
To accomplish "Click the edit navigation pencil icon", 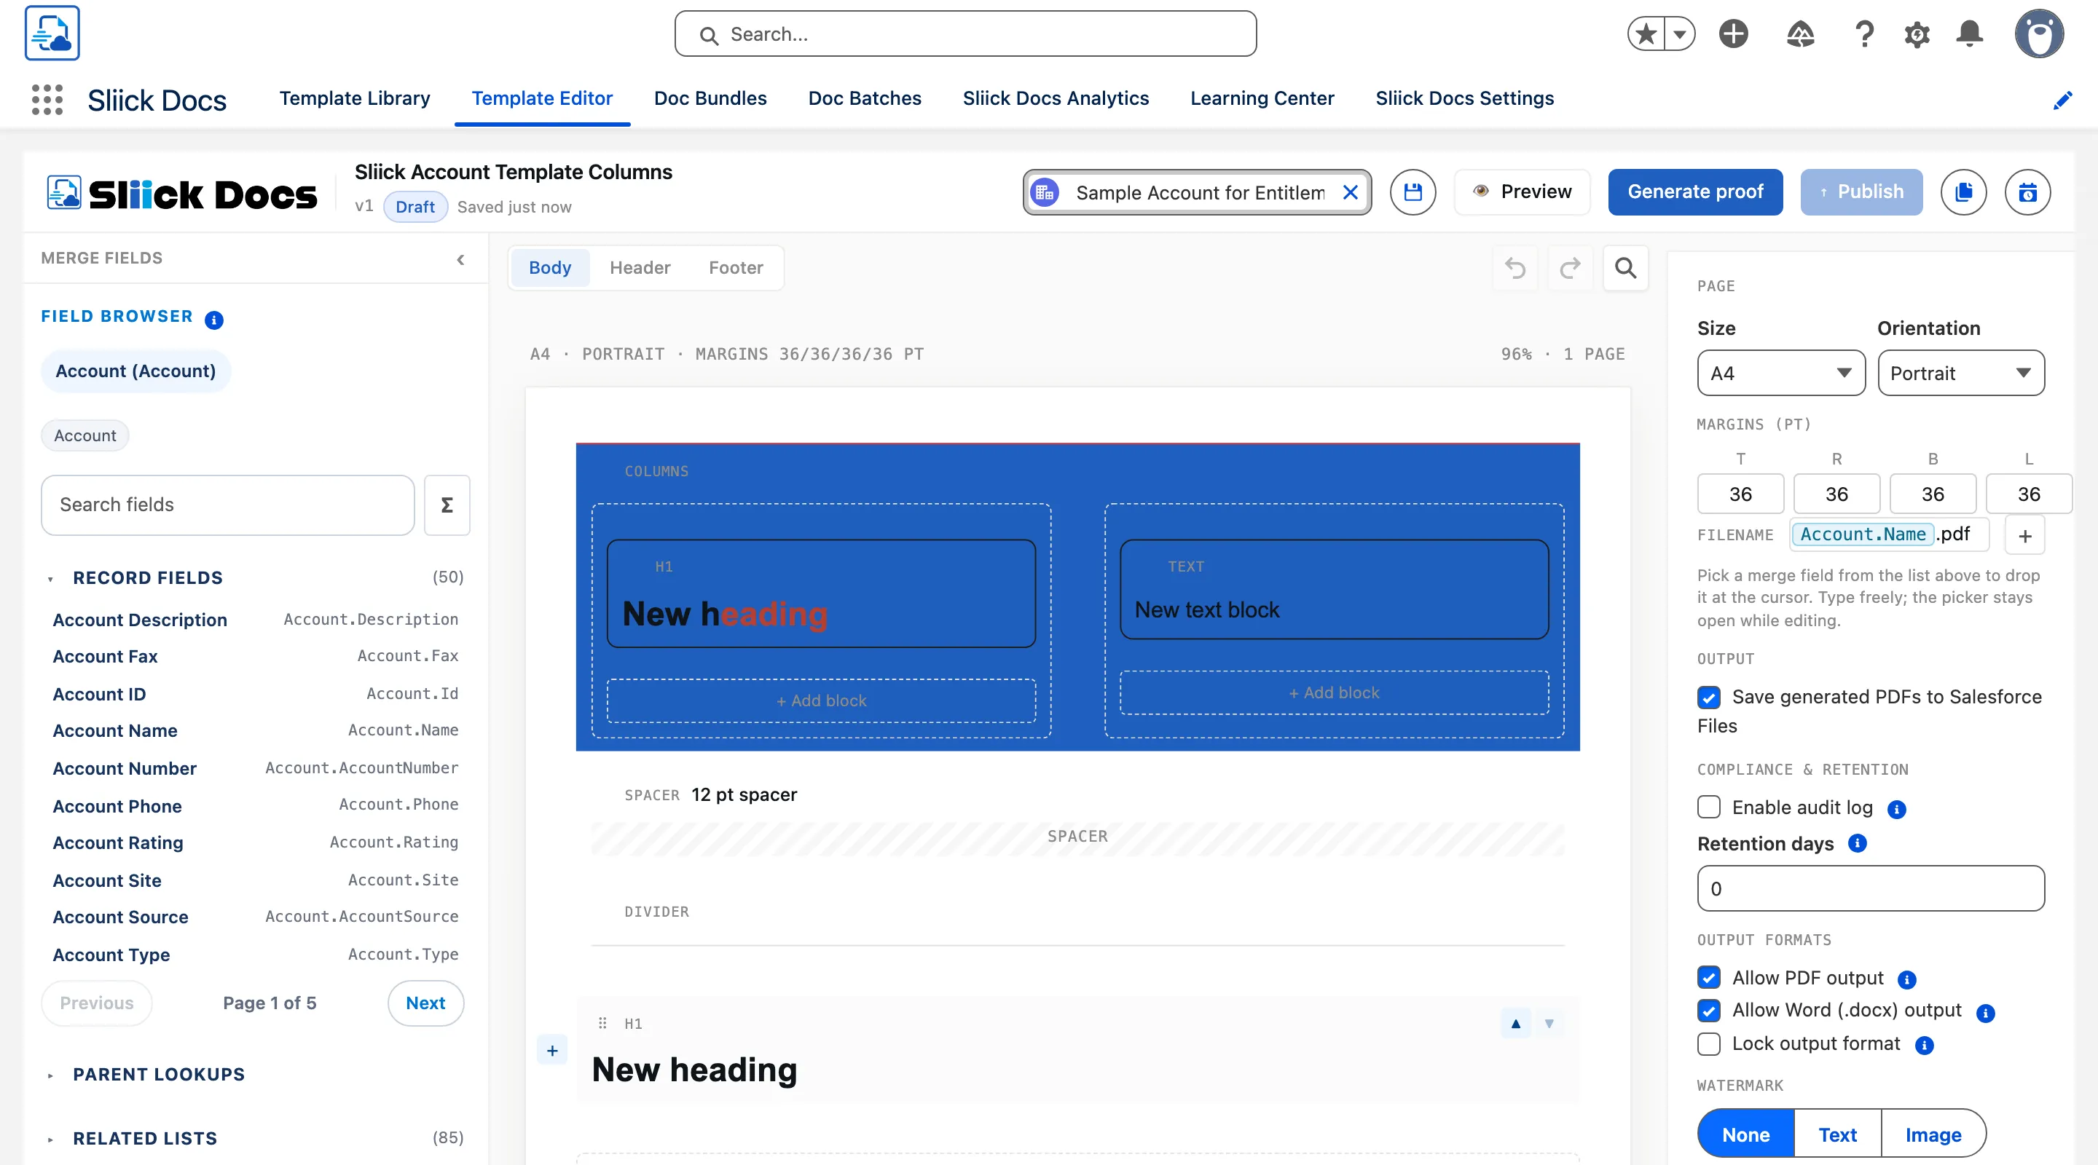I will (x=2062, y=99).
